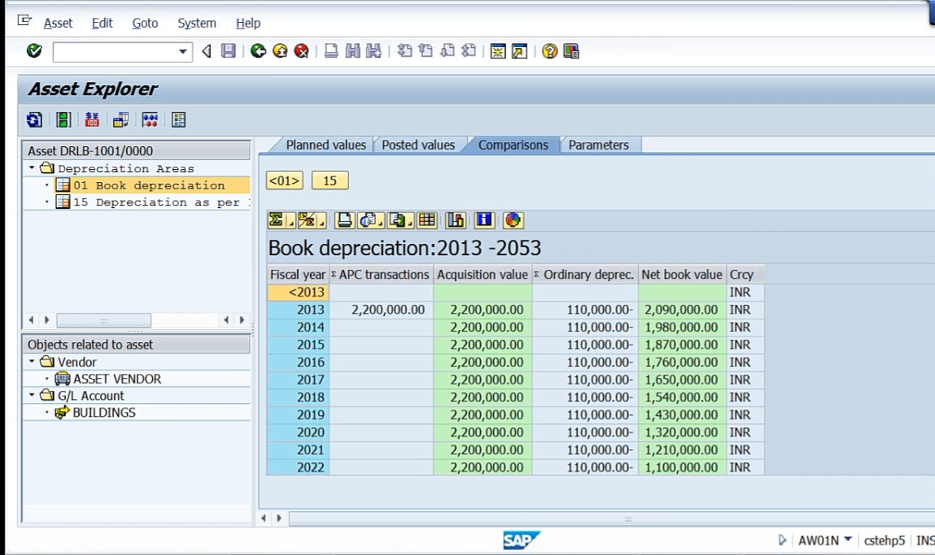935x555 pixels.
Task: Select 01 Book depreciation in the tree
Action: (x=149, y=185)
